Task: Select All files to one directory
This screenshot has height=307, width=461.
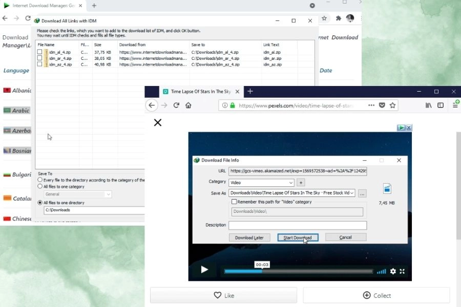Action: (40, 203)
